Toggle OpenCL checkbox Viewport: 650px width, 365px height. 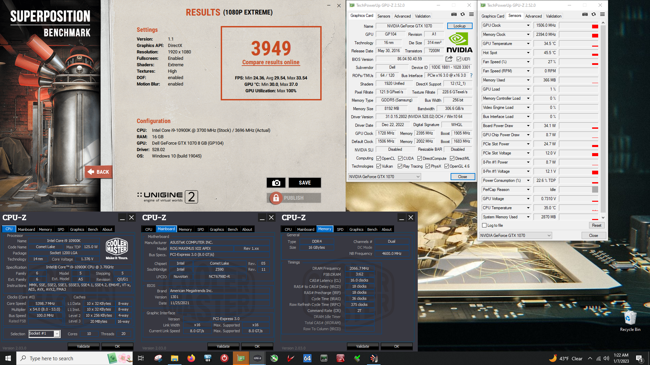click(378, 158)
